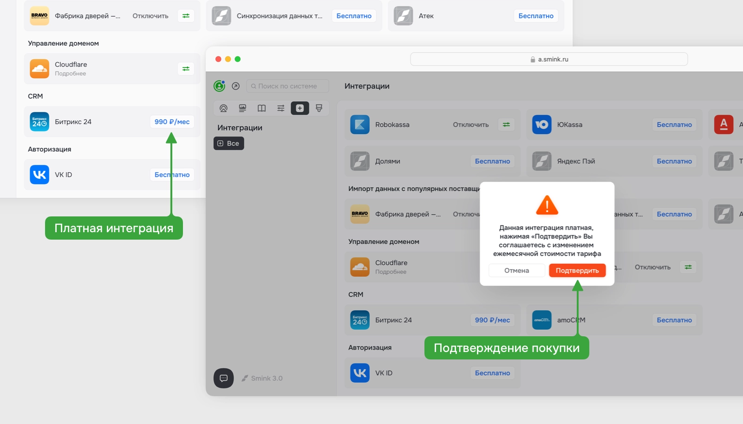Viewport: 743px width, 424px height.
Task: Cancel the dialog with Отмена
Action: click(517, 270)
